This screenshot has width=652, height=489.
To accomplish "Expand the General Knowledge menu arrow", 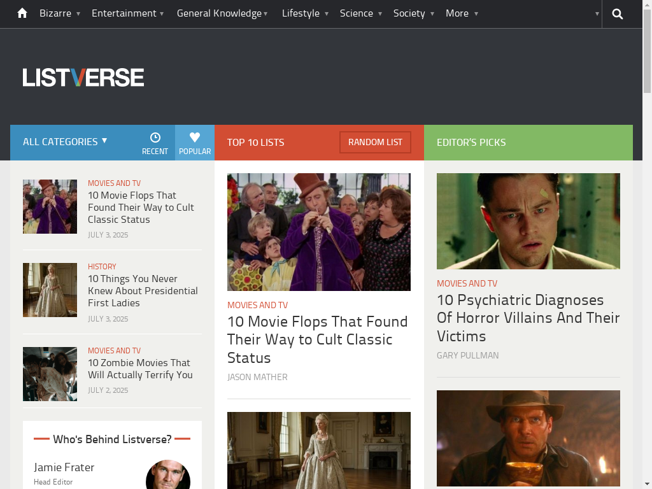I will (266, 14).
